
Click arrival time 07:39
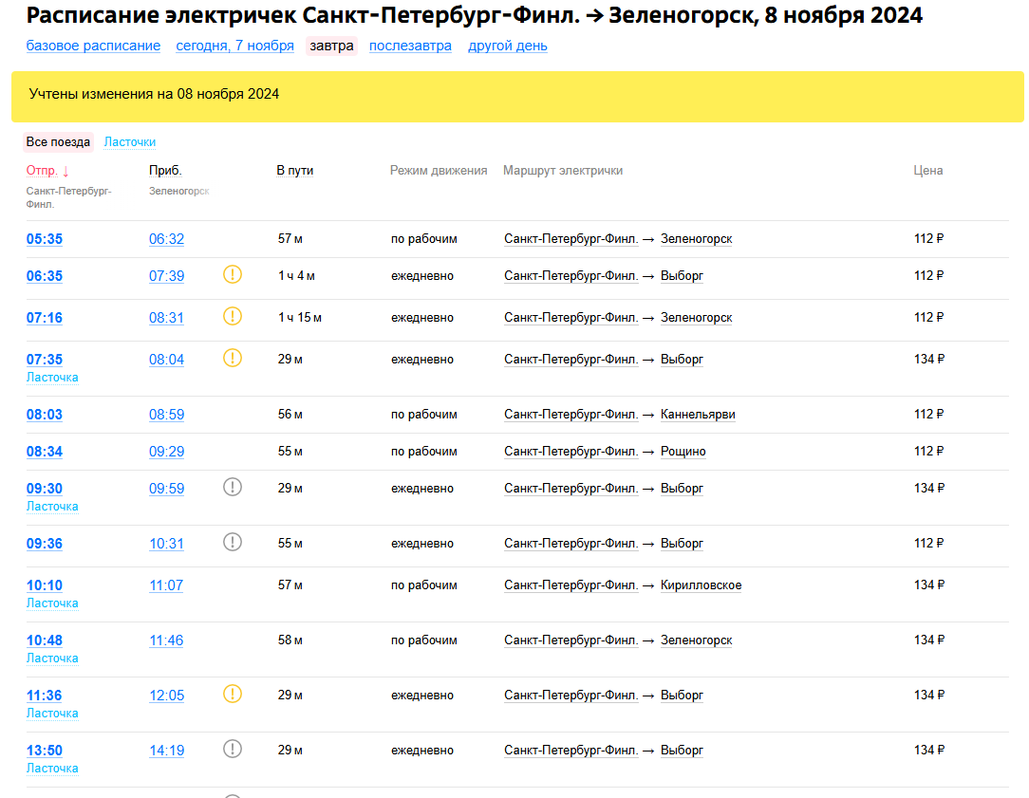pos(167,276)
